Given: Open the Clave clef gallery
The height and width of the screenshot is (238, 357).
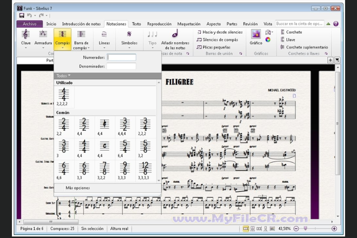Looking at the screenshot, I should coord(25,39).
